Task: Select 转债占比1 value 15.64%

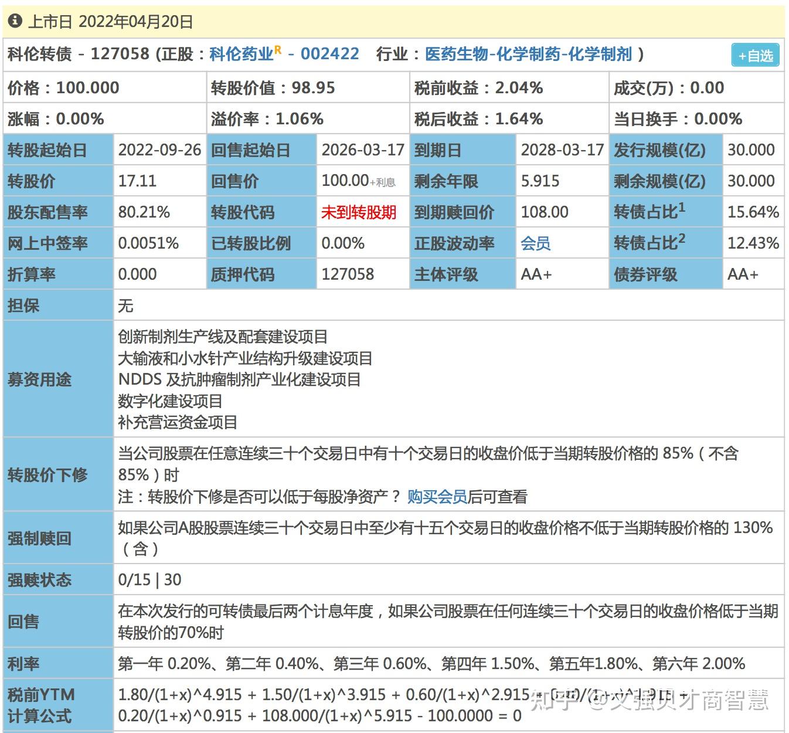Action: pyautogui.click(x=753, y=212)
